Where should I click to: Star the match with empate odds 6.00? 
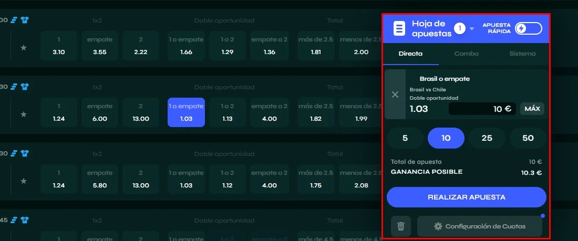(24, 114)
